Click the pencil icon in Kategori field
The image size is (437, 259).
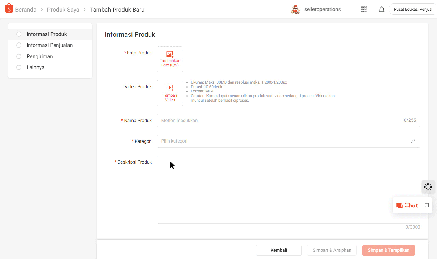(413, 141)
